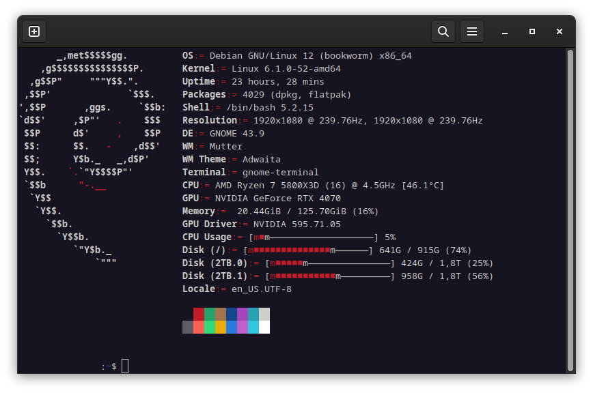
Task: Click '23 hours, 28 mins' uptime value
Action: tap(278, 82)
